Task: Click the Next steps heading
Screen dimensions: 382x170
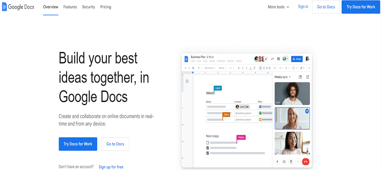Action: click(213, 136)
